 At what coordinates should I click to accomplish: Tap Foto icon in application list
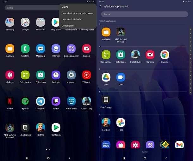click(x=121, y=123)
